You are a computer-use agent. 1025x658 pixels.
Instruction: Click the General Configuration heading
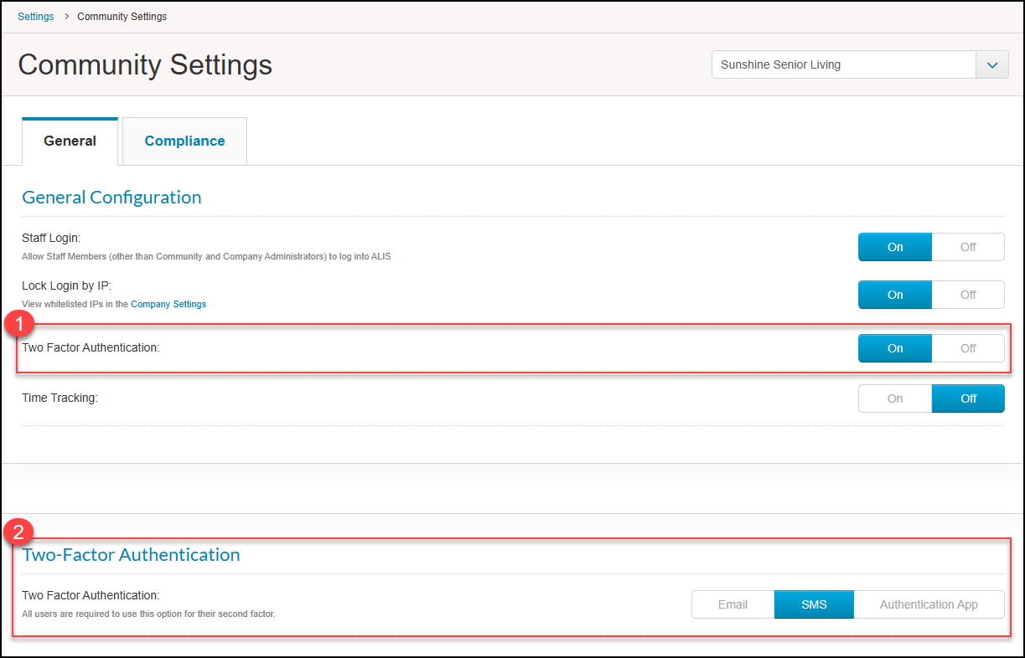pos(111,198)
